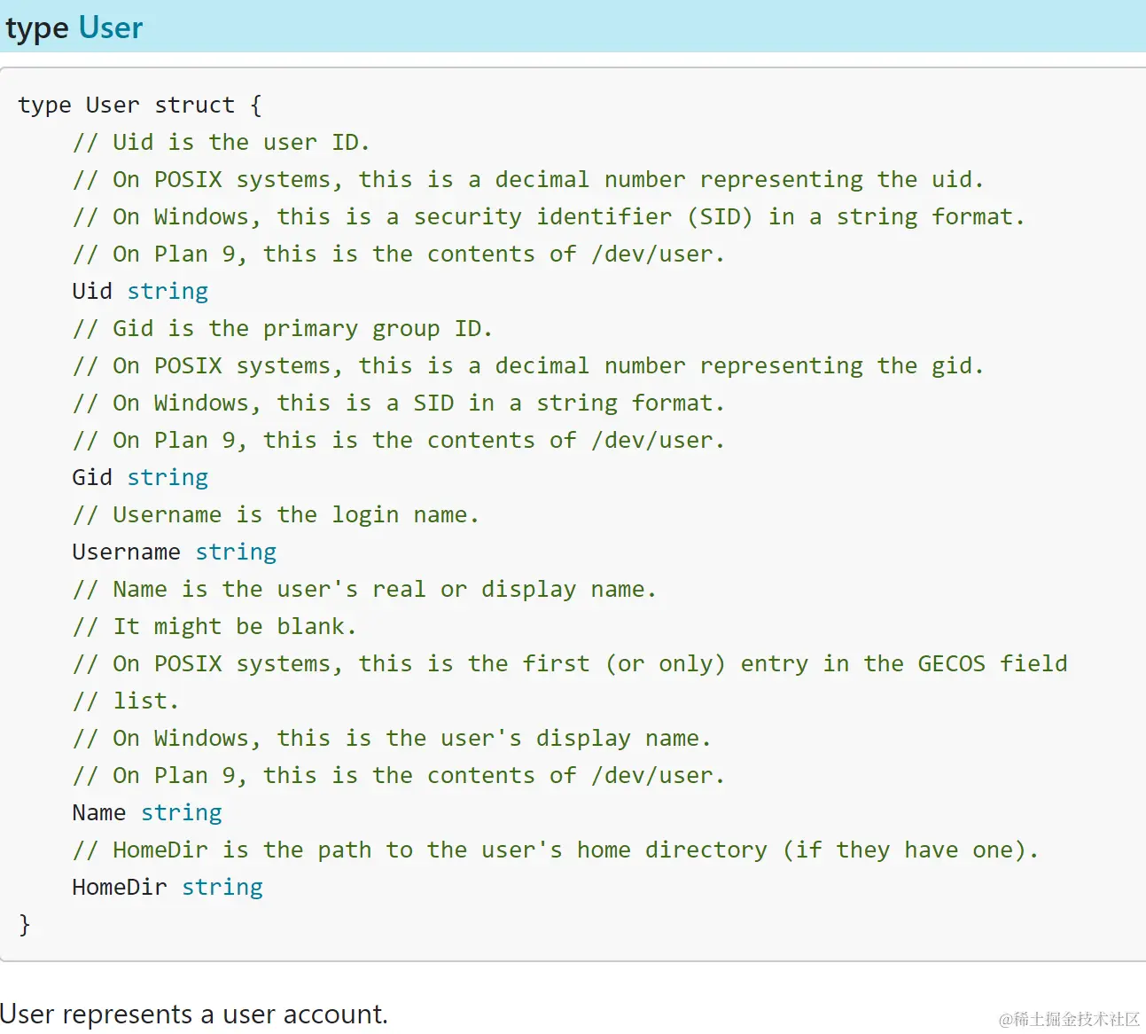Open the string link after HomeDir
This screenshot has height=1034, width=1146.
[222, 887]
